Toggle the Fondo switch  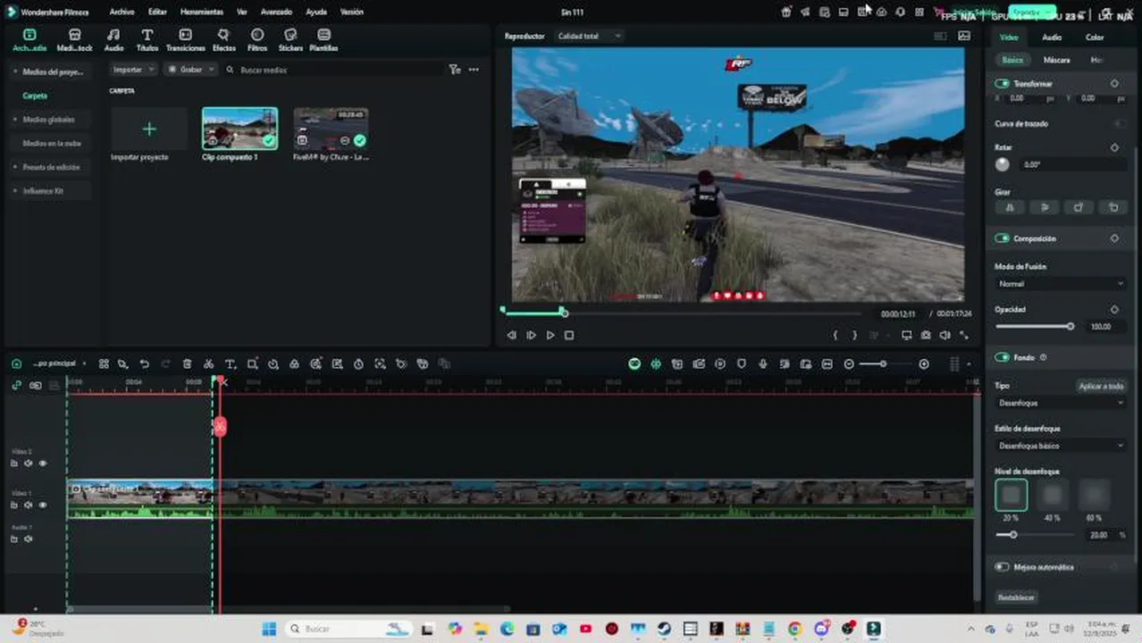point(1002,357)
